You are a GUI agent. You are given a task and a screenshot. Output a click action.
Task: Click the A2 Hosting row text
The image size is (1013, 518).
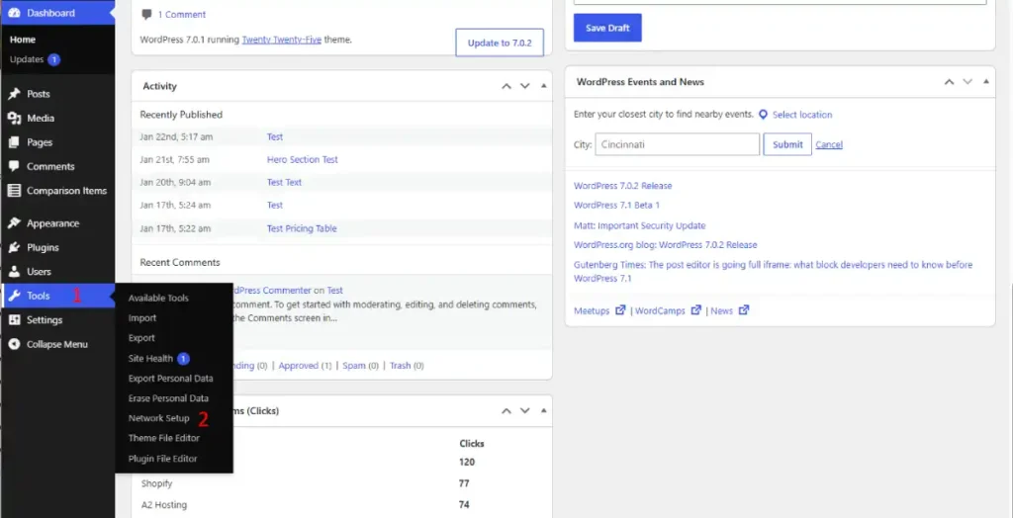(x=164, y=505)
